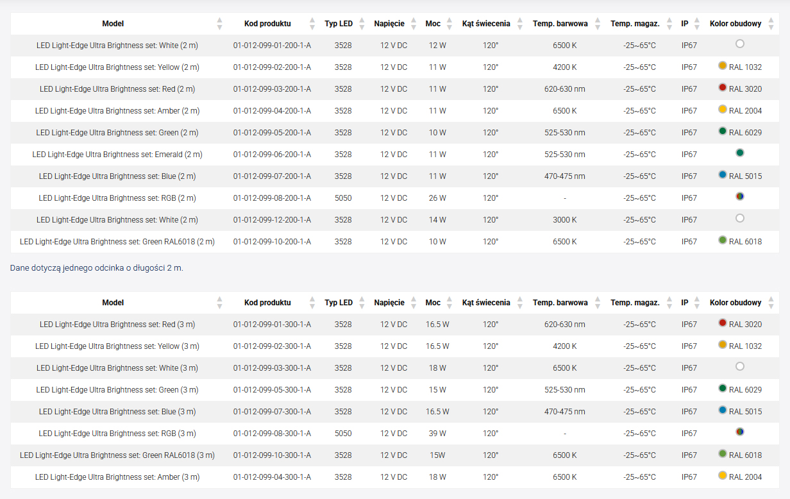Image resolution: width=790 pixels, height=499 pixels.
Task: Click the multicolor swatch in RGB (2 m) row
Action: click(x=740, y=196)
